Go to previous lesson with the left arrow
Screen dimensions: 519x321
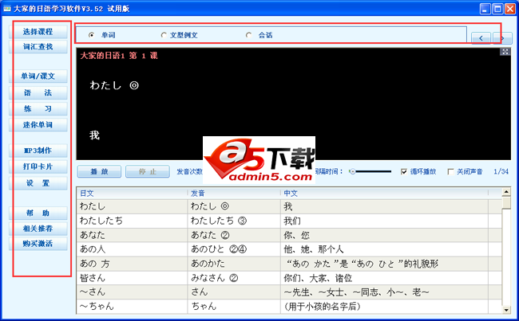481,37
